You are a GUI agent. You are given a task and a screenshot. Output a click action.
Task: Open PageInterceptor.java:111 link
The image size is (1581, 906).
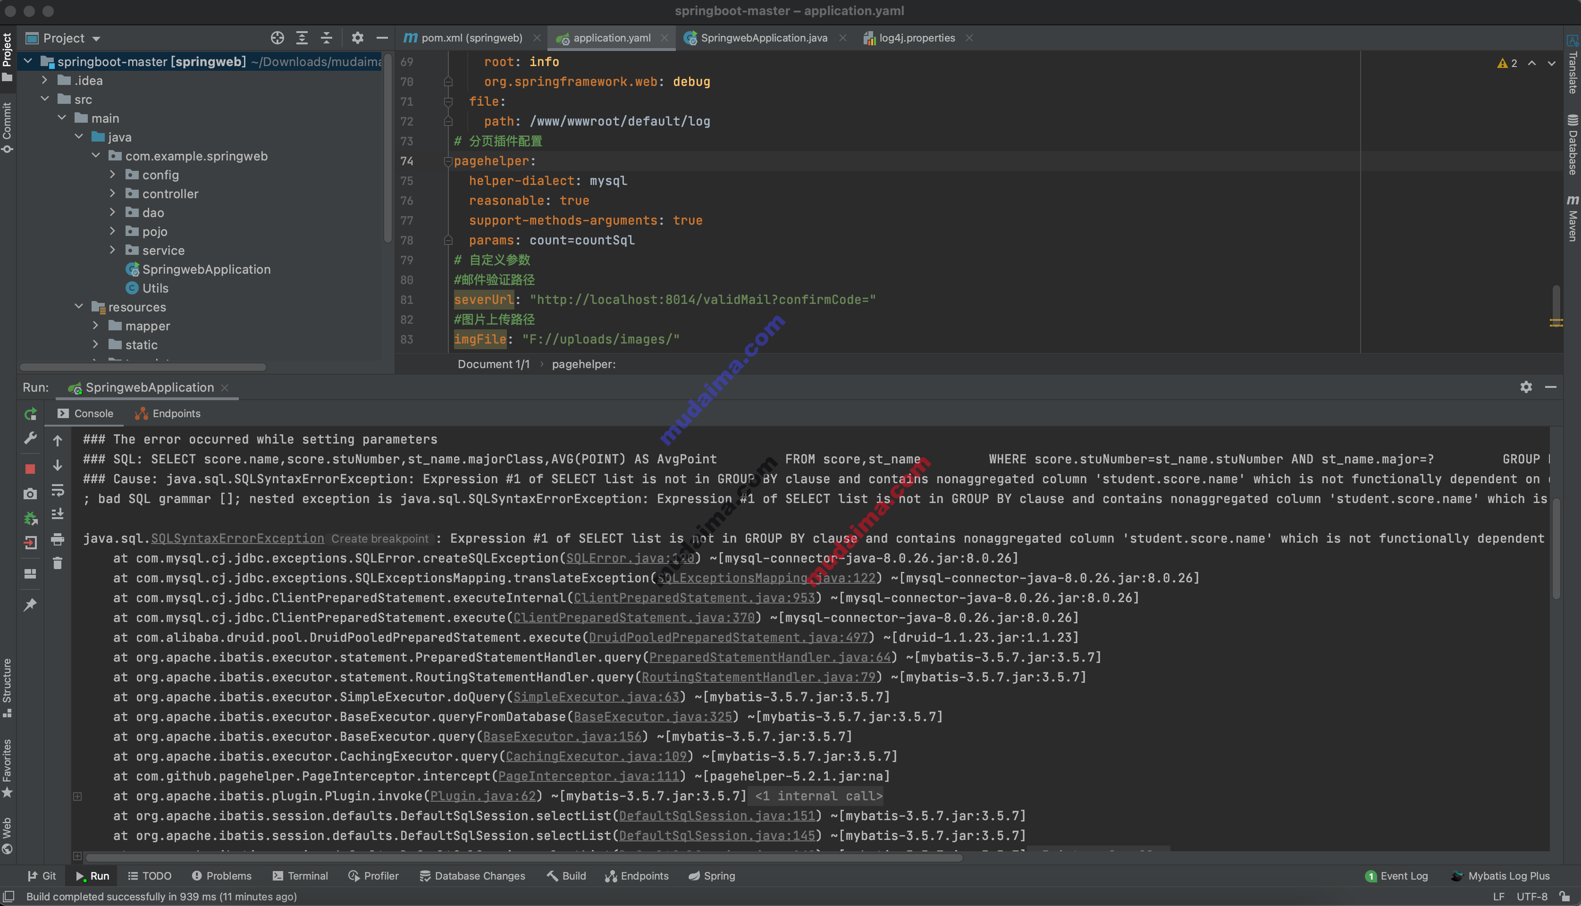[588, 776]
